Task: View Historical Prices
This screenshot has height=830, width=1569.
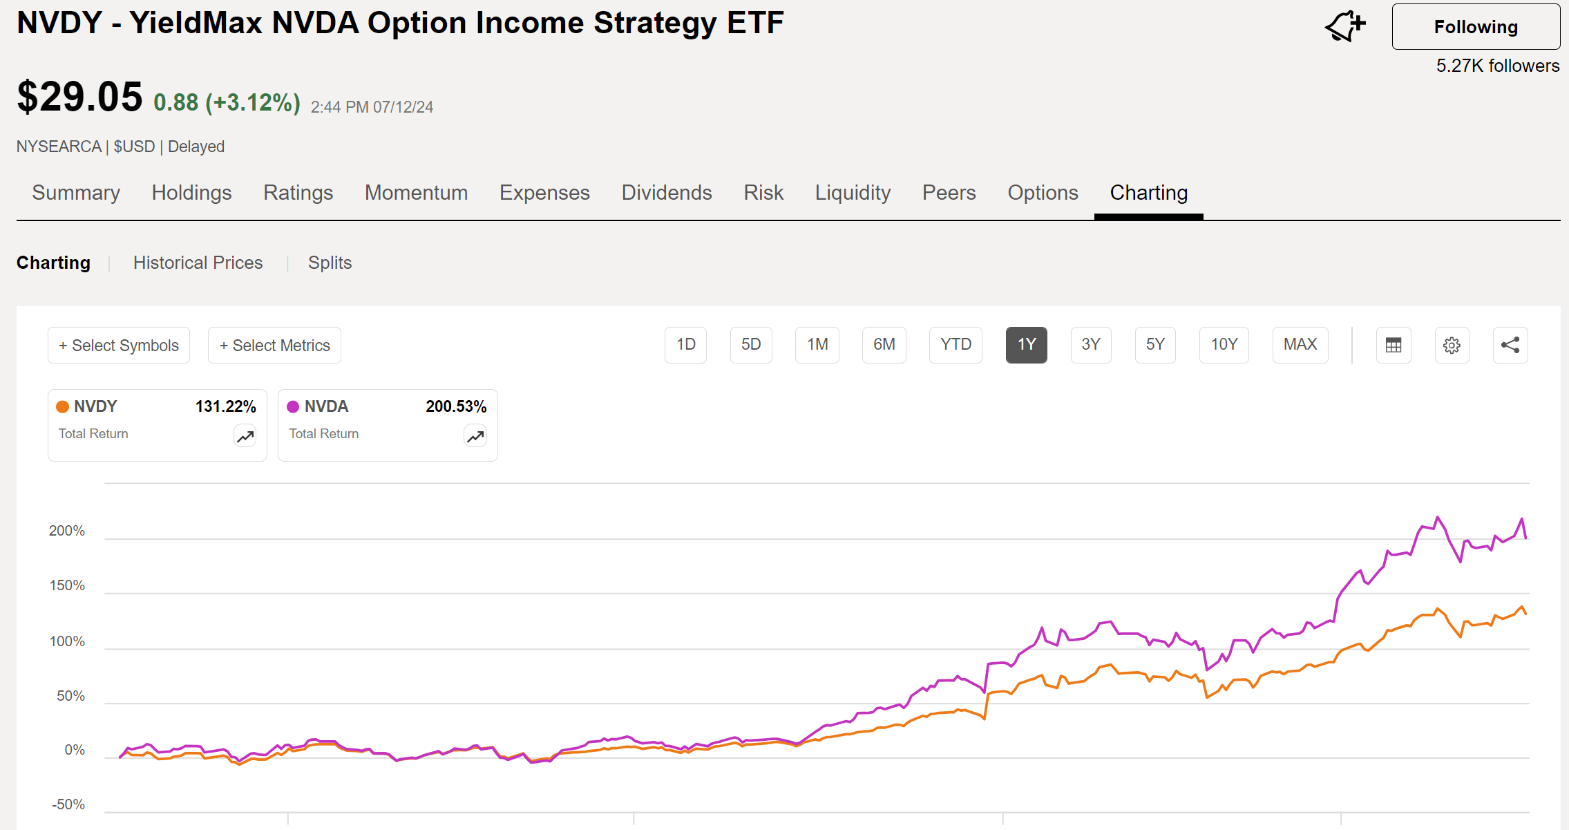Action: point(198,263)
